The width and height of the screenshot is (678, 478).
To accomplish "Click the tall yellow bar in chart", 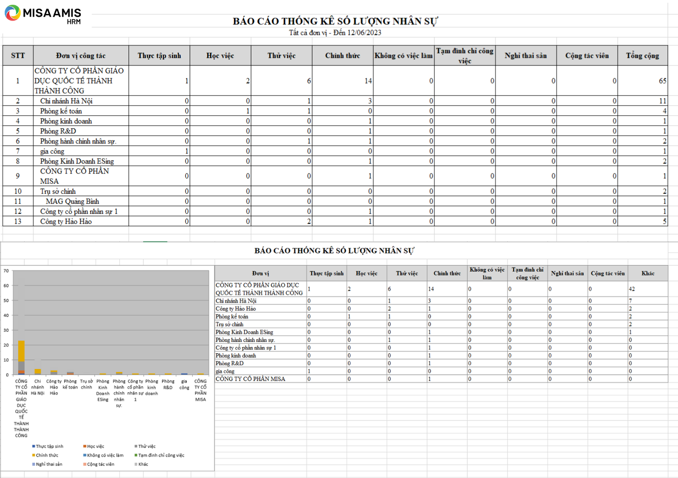I will coord(21,351).
